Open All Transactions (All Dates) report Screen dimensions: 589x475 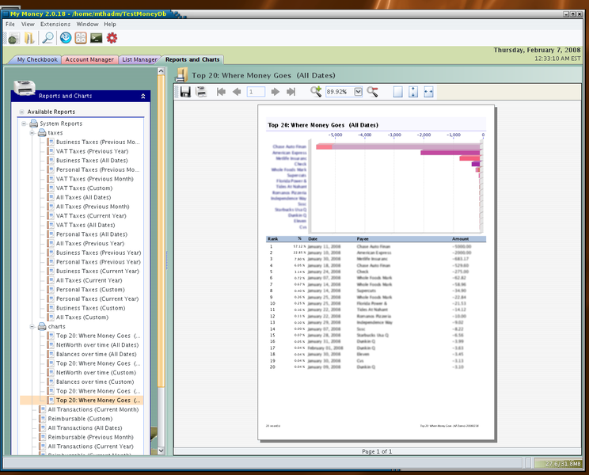coord(85,427)
